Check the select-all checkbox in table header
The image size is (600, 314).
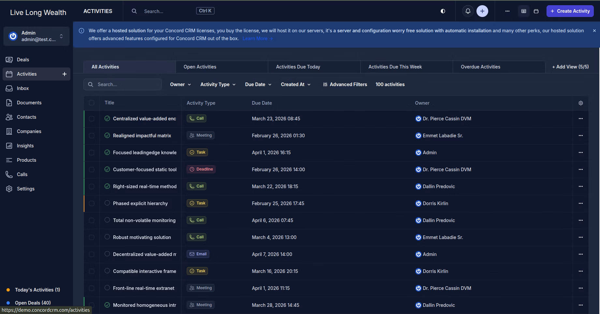(92, 103)
